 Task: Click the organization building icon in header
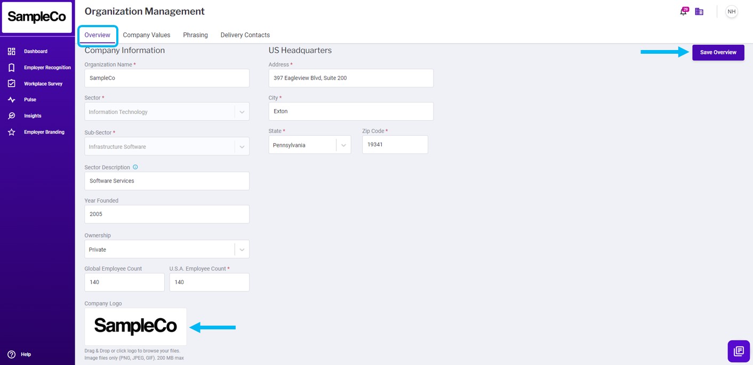point(699,12)
